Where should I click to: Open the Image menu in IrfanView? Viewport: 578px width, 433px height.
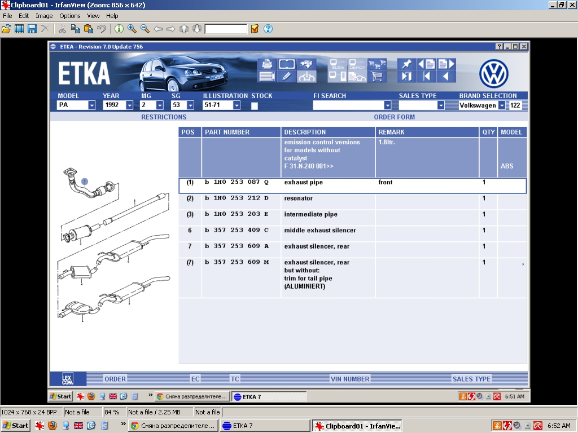click(x=44, y=16)
